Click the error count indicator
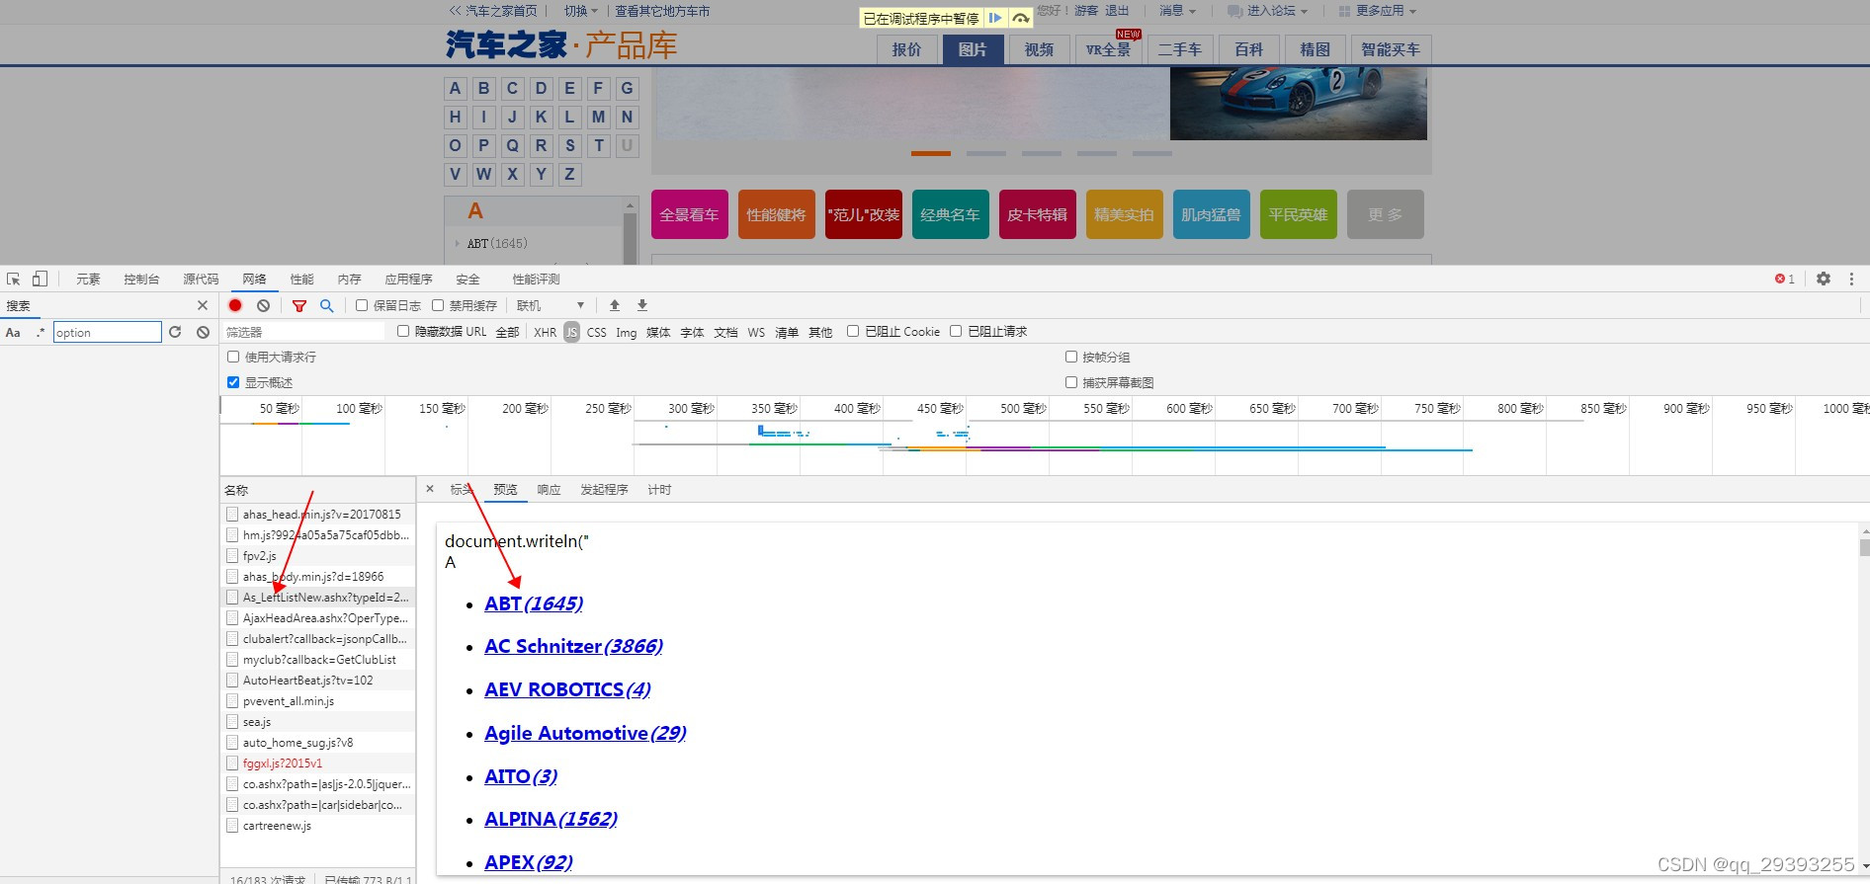 1784,280
